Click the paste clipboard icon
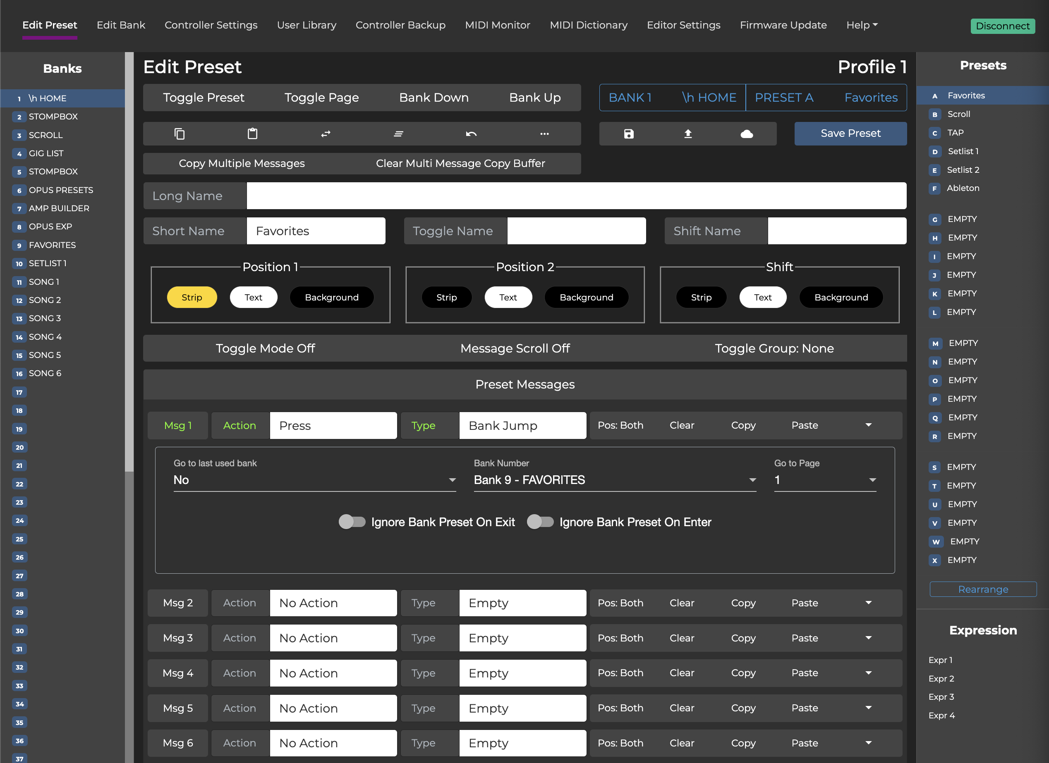The height and width of the screenshot is (763, 1049). coord(253,134)
